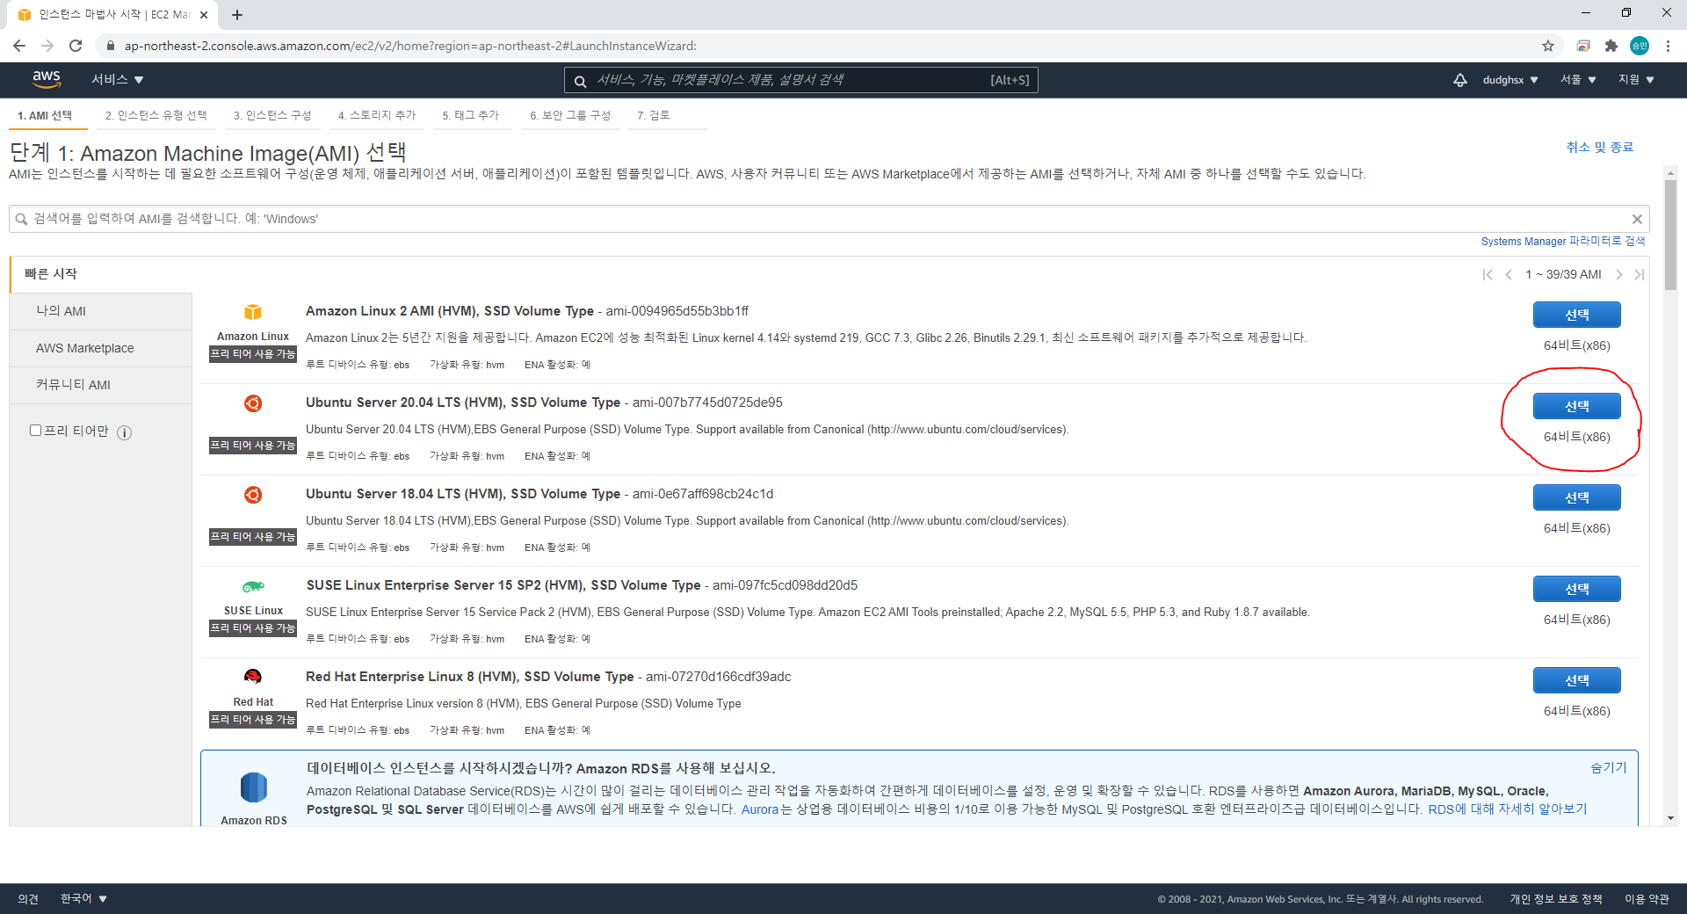Focus the AWS services search box

(x=801, y=80)
